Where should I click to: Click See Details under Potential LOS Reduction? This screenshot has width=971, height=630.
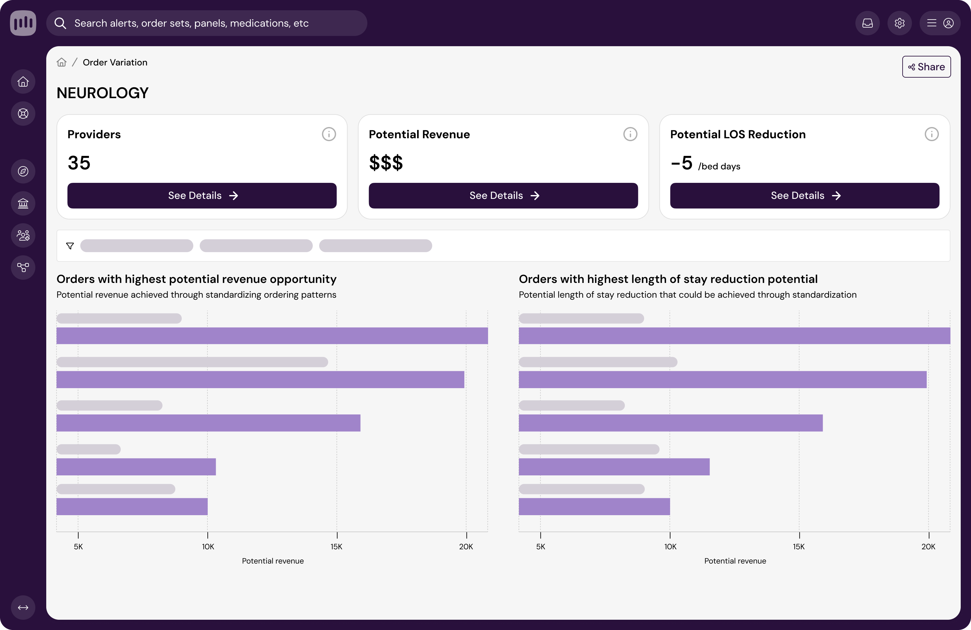805,196
